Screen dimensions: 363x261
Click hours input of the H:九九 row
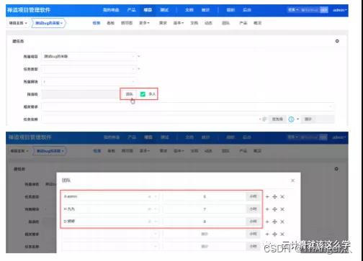pos(205,209)
